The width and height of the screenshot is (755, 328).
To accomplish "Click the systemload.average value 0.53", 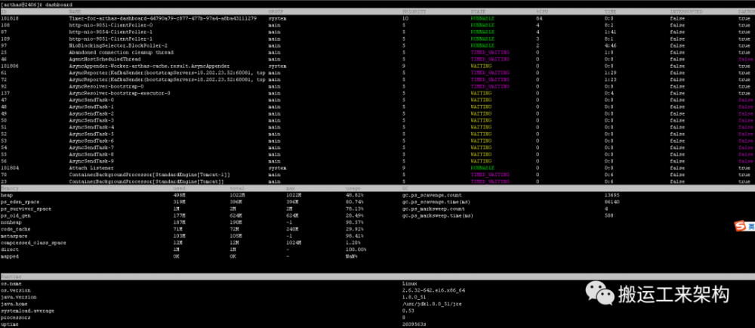I will point(408,311).
